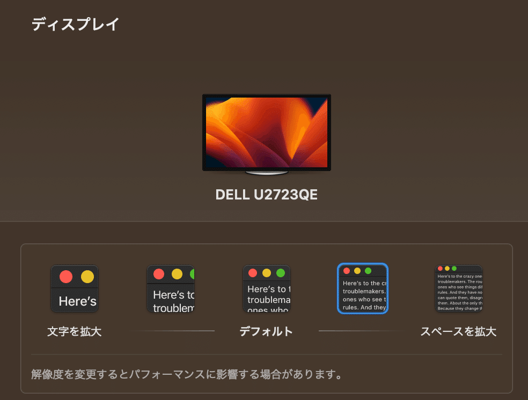Click the DELL U2723QE display name
Screen dimensions: 528x400
point(266,195)
